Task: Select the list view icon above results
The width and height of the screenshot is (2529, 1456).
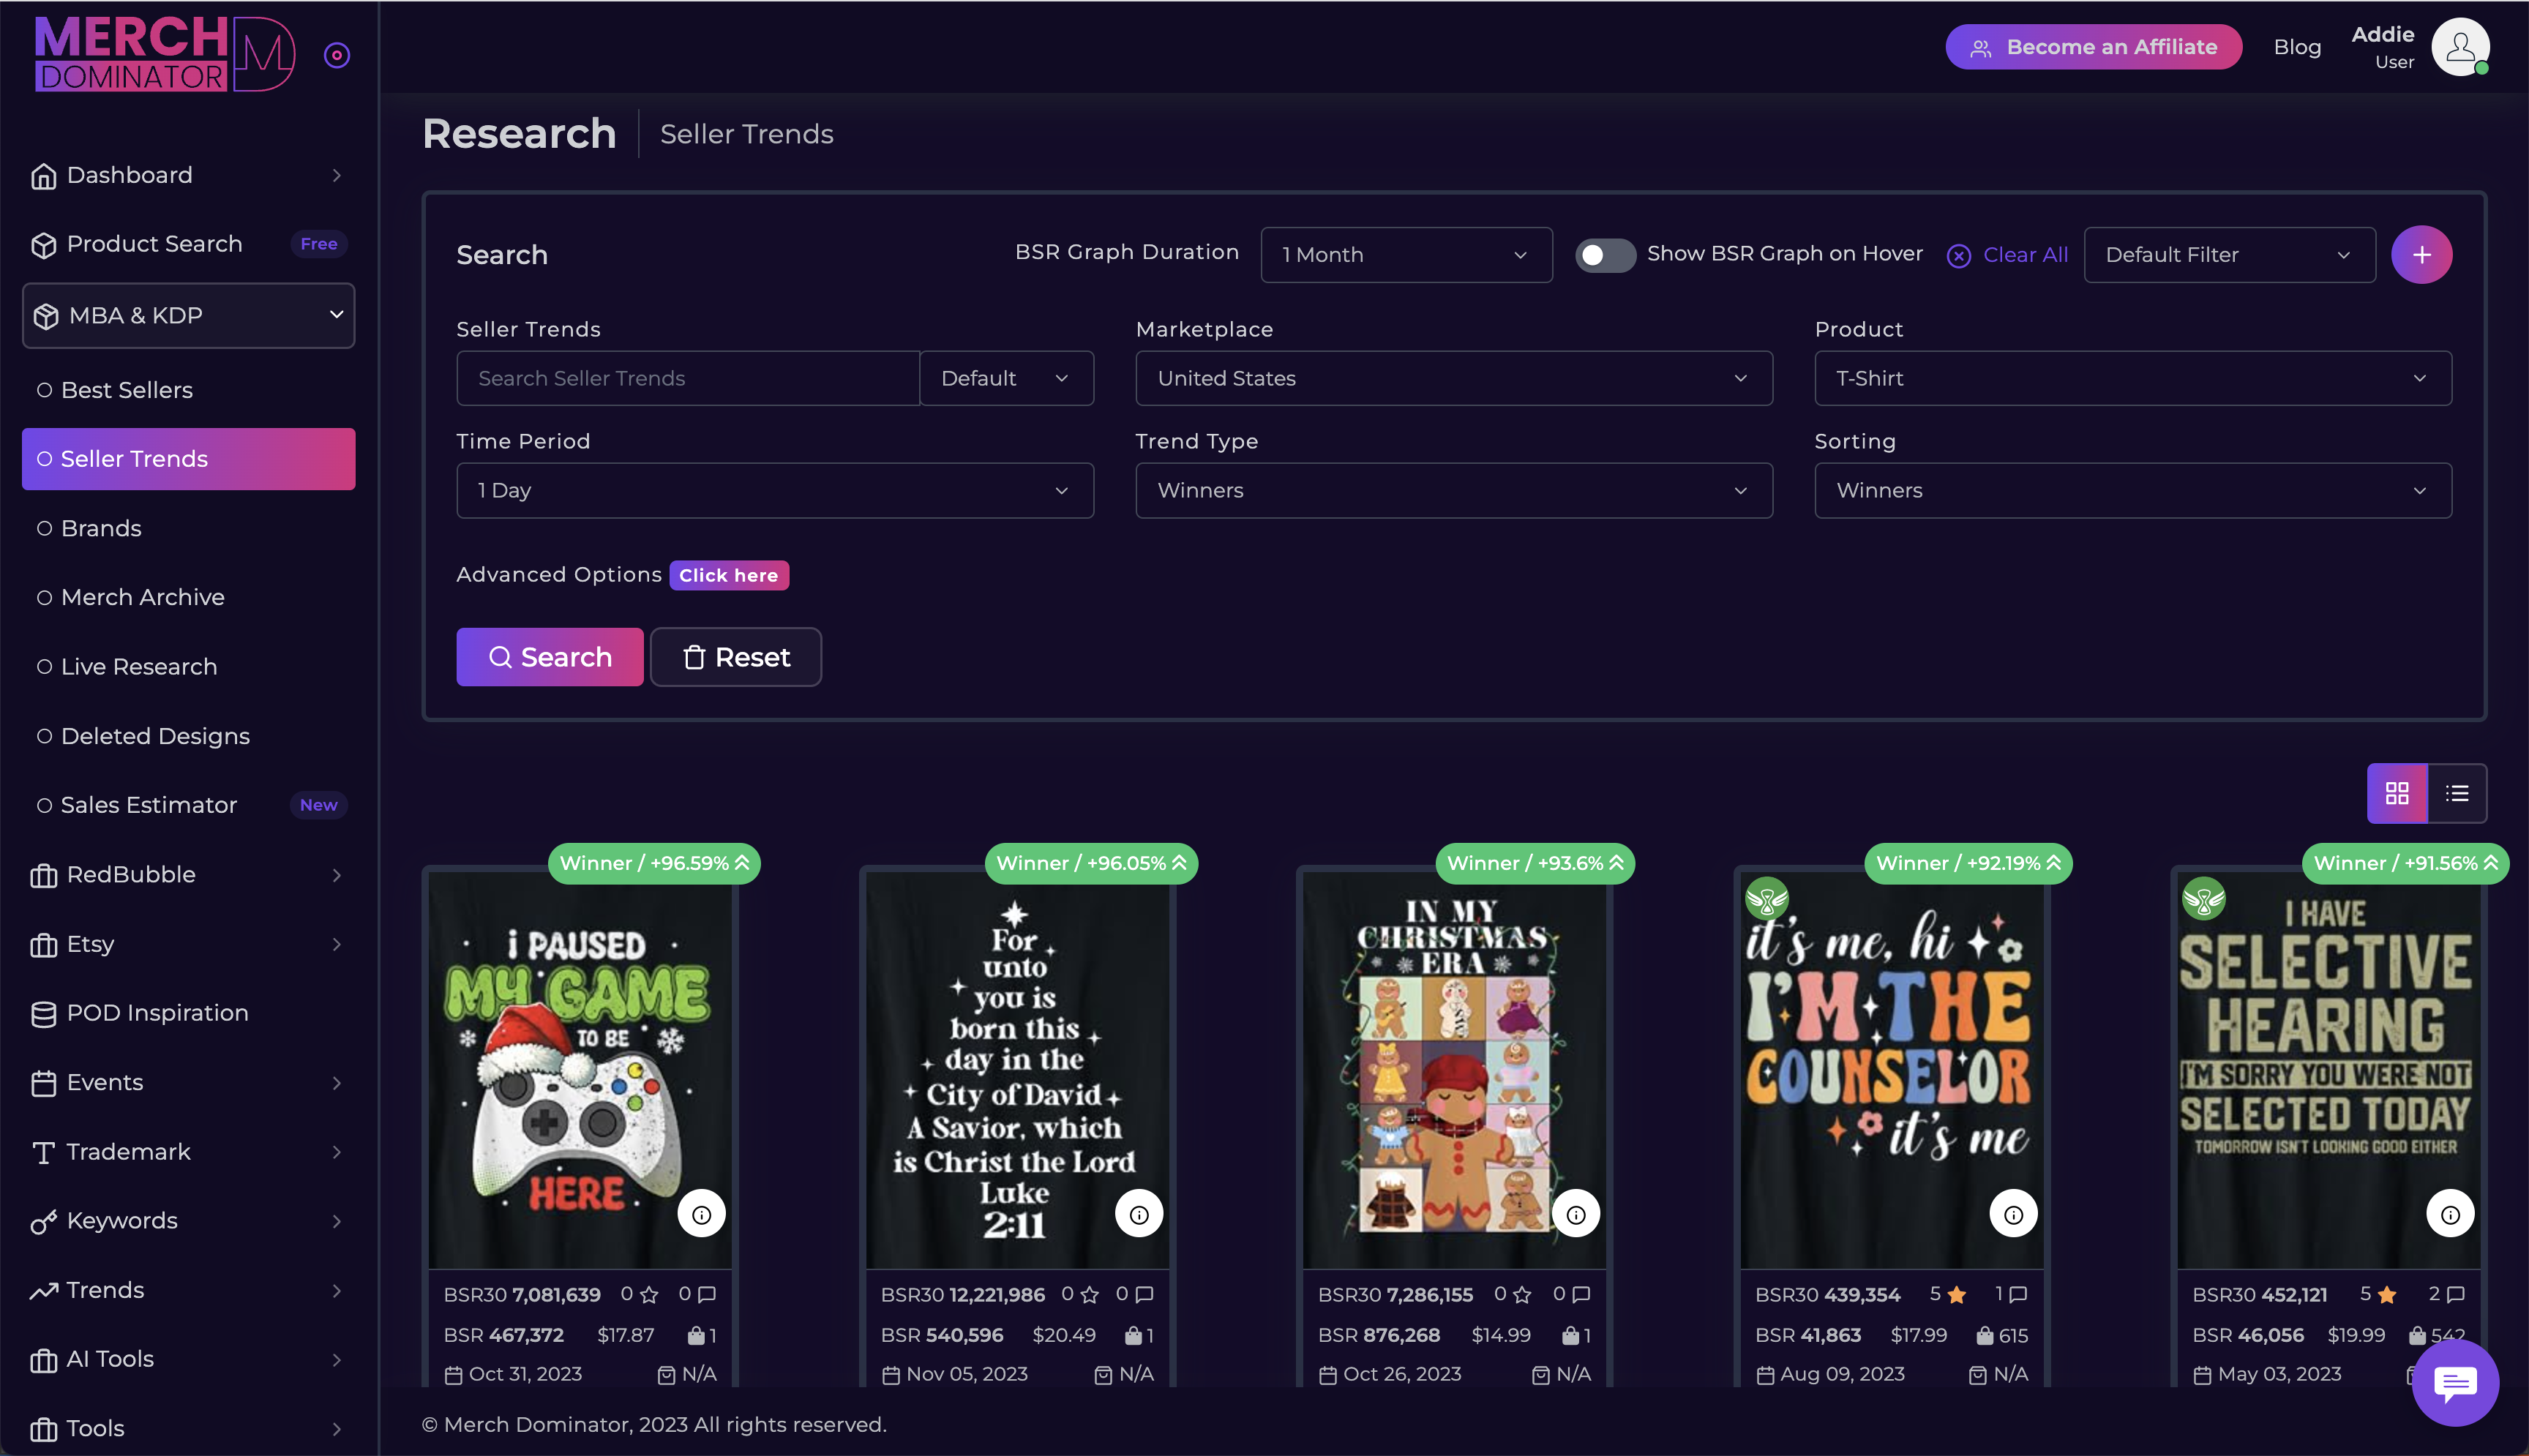Action: (2458, 793)
